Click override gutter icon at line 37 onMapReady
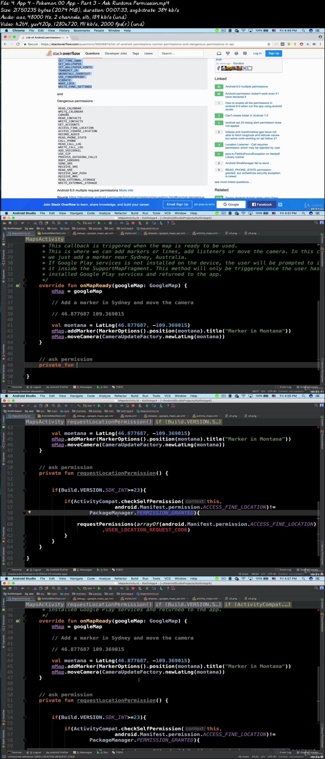The width and height of the screenshot is (325, 759). (18, 621)
